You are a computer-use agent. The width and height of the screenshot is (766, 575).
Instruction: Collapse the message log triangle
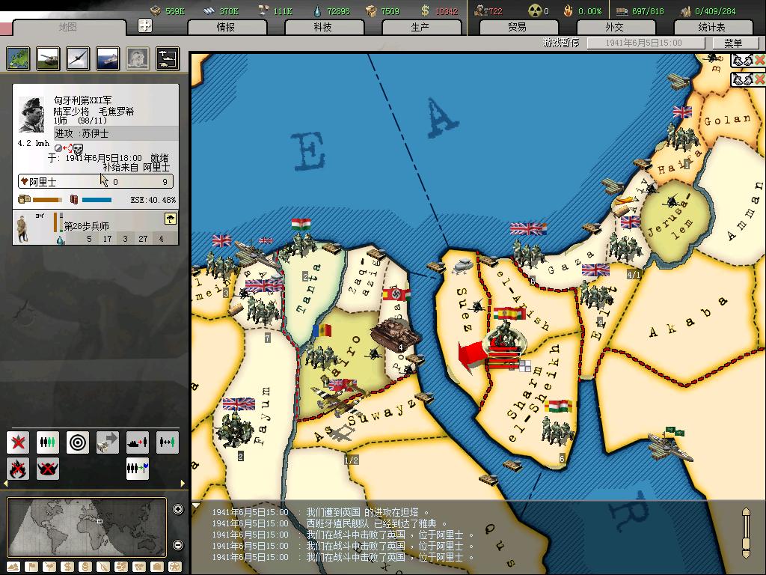pos(195,505)
